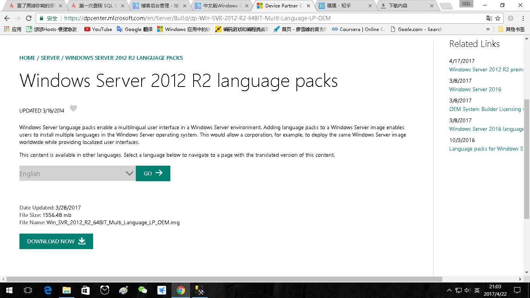Click the heart favorite icon beside UPDATED date
Viewport: 530px width, 298px height.
pyautogui.click(x=73, y=109)
